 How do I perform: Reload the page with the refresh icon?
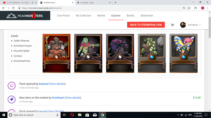13,8
